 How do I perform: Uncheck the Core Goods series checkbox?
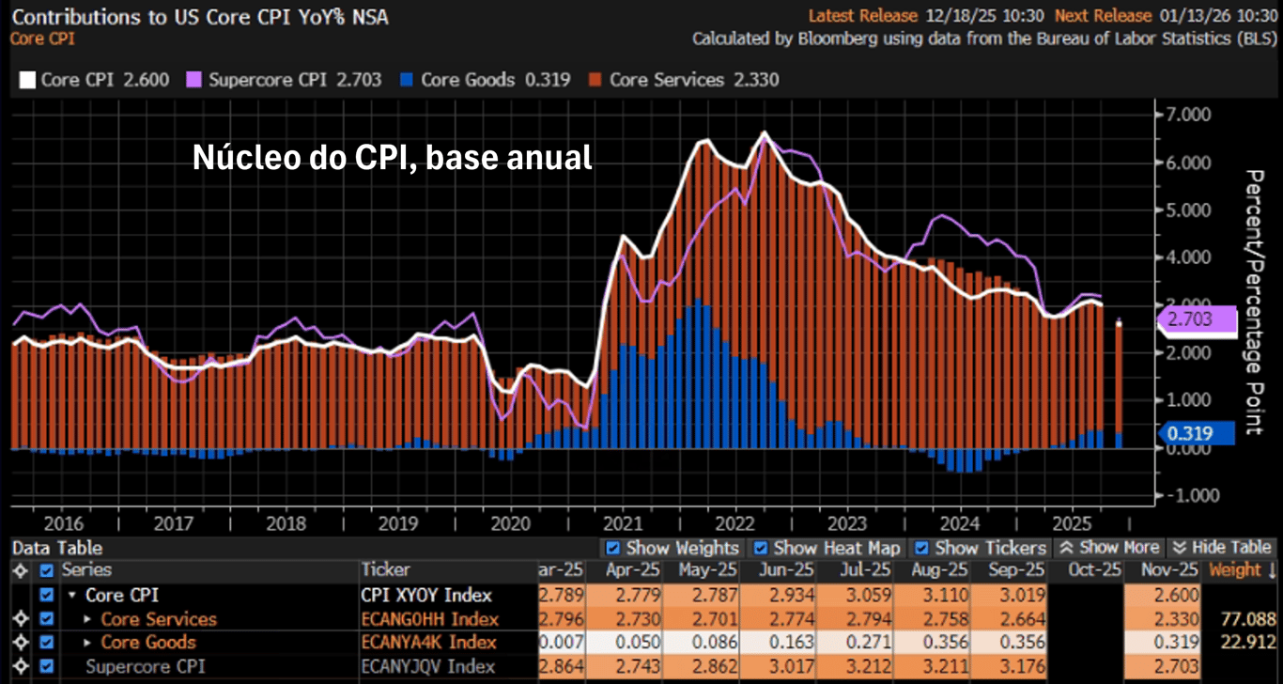pyautogui.click(x=46, y=643)
